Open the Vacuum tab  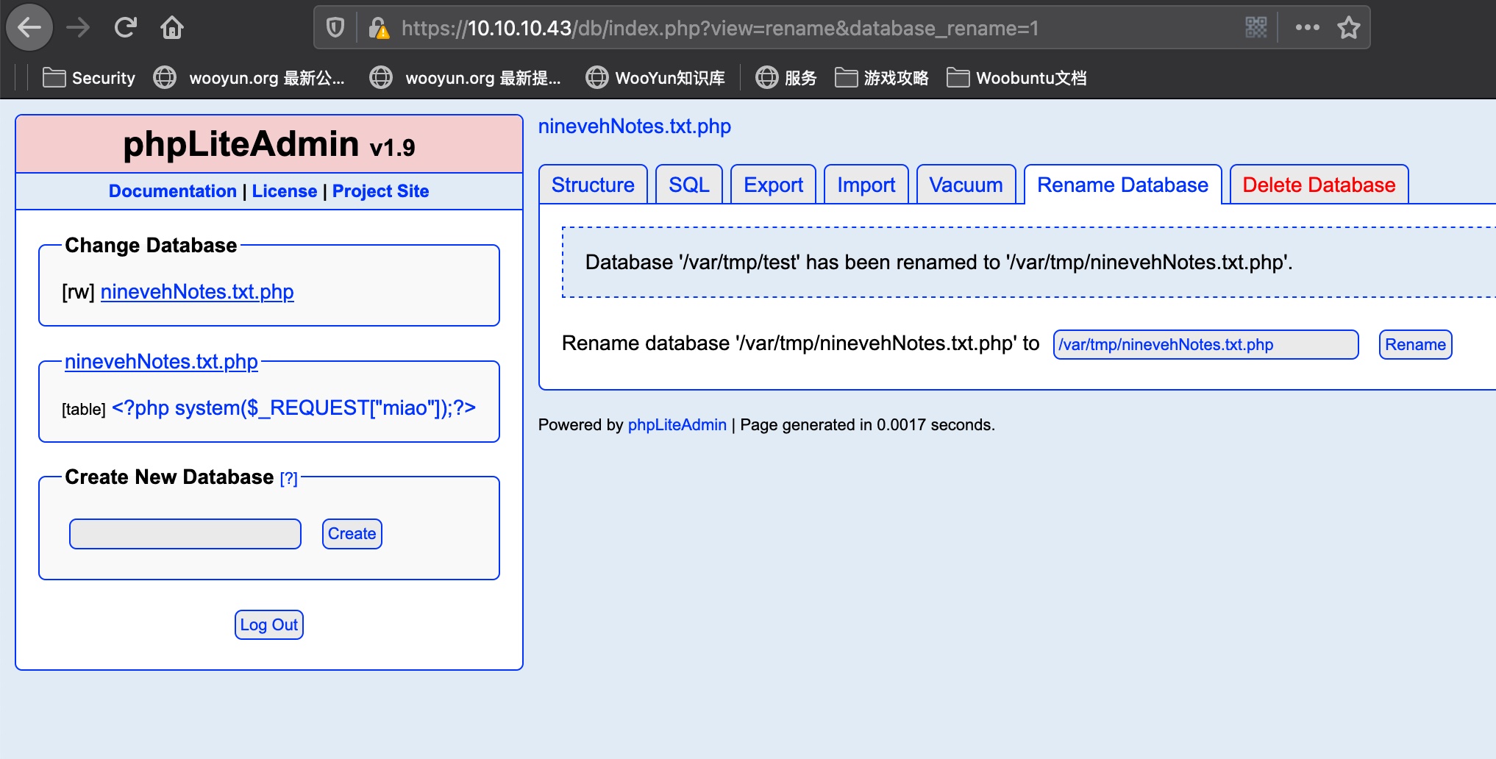(966, 185)
